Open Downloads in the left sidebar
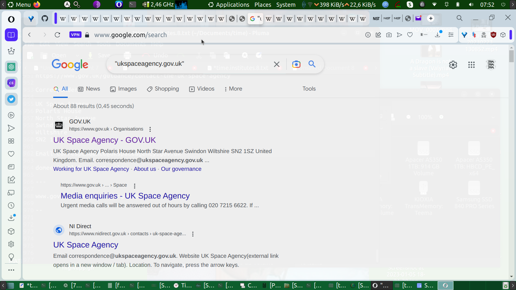Screen dimensions: 516x290 point(11,218)
